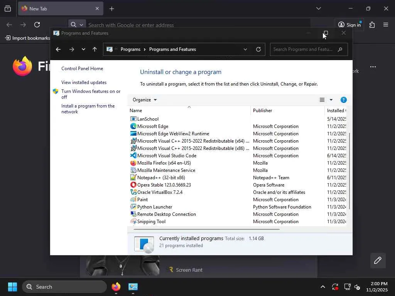Image resolution: width=395 pixels, height=296 pixels.
Task: Select Remote Desktop Connection icon
Action: point(133,214)
